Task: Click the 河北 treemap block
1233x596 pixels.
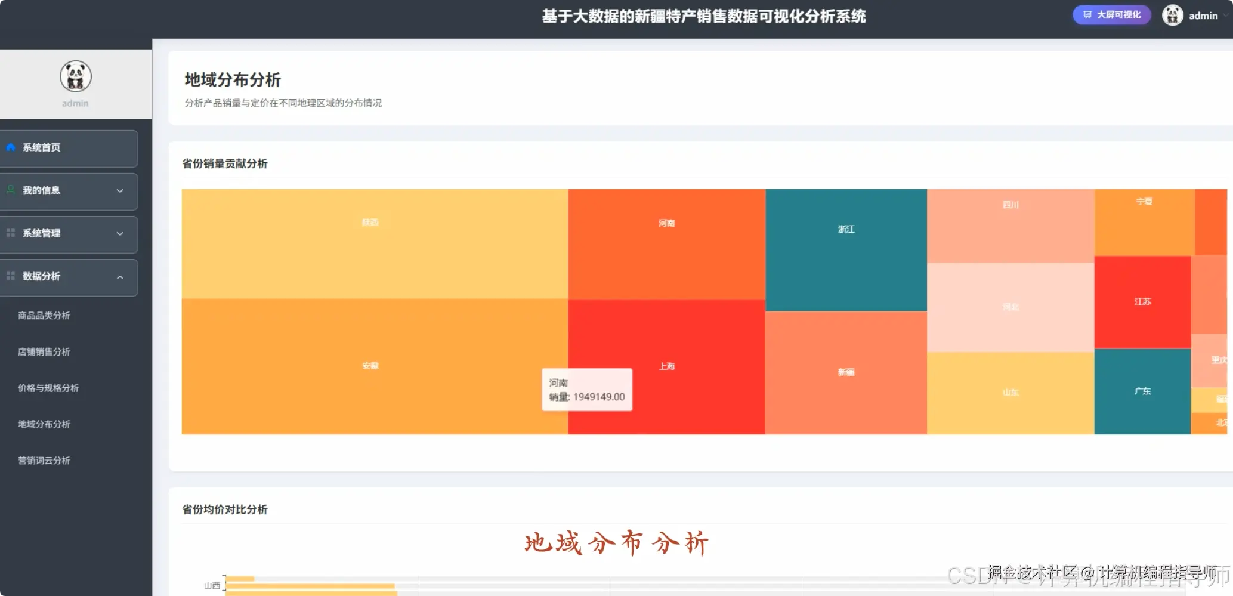Action: (x=1010, y=308)
